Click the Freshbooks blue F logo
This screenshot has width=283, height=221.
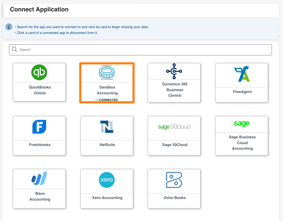(39, 127)
